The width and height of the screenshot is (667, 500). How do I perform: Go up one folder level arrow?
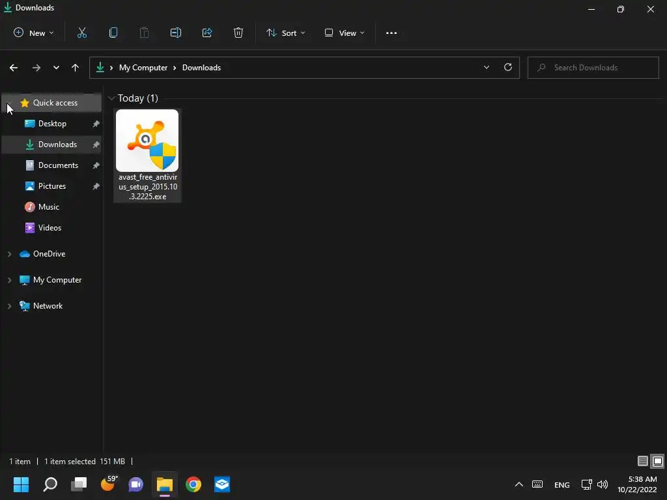pyautogui.click(x=76, y=68)
